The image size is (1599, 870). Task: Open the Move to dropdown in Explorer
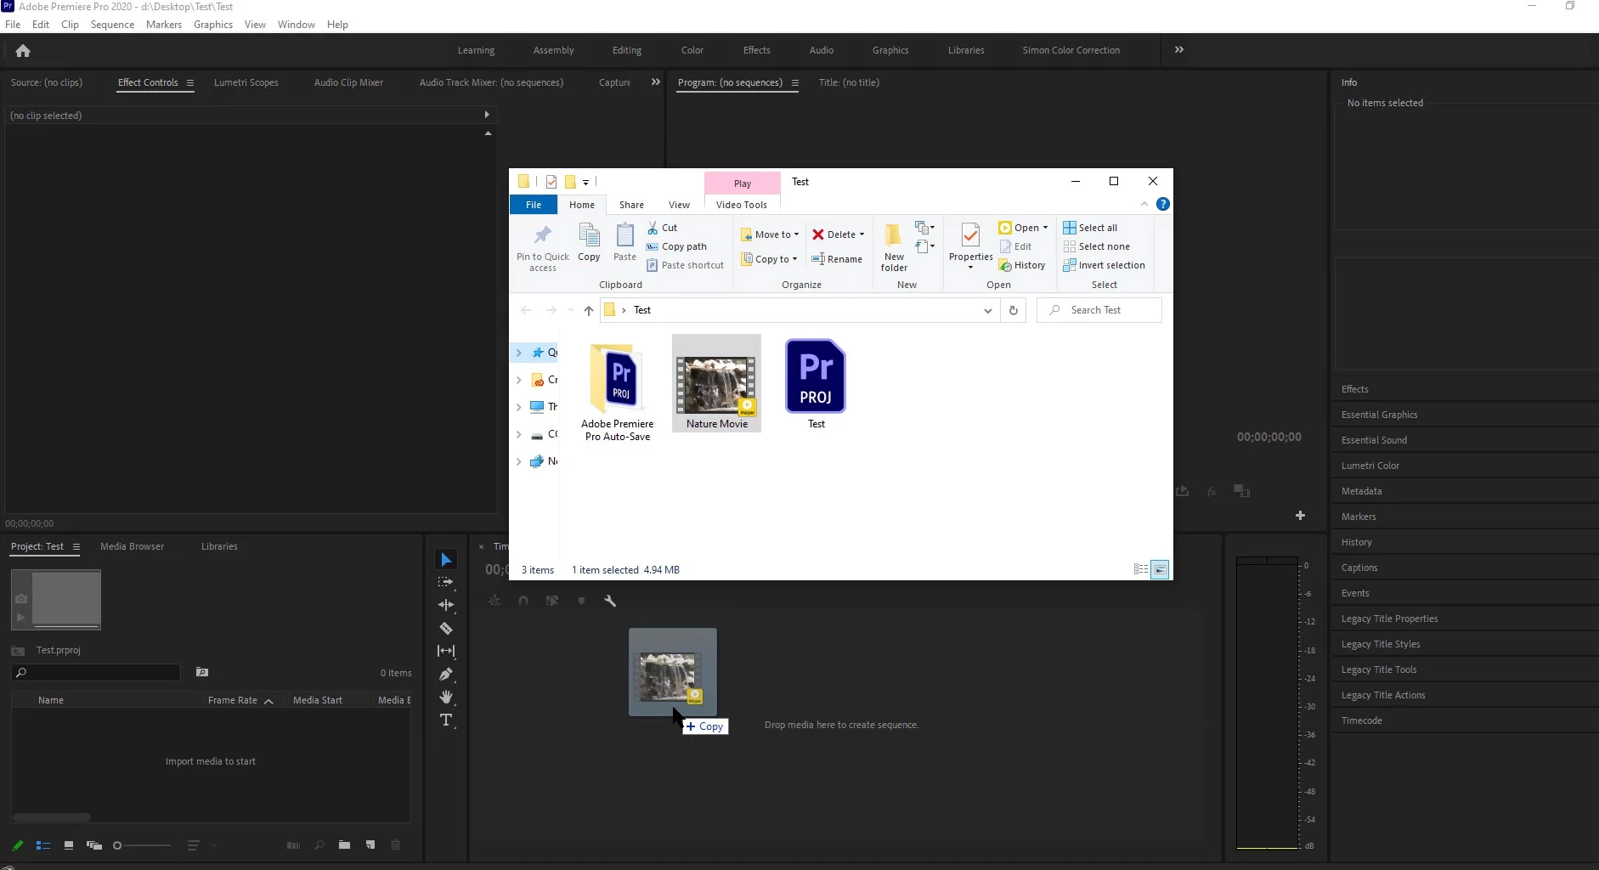point(770,234)
